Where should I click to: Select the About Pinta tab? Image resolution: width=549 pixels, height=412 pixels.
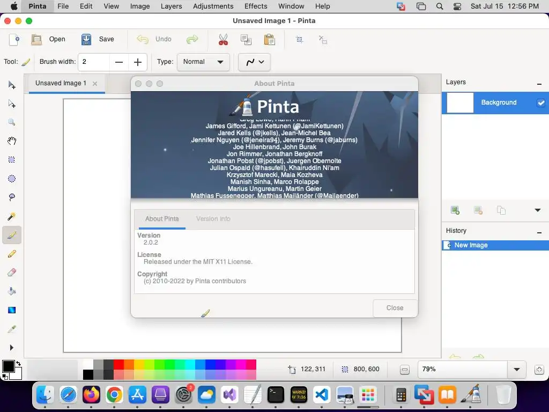[x=162, y=219]
